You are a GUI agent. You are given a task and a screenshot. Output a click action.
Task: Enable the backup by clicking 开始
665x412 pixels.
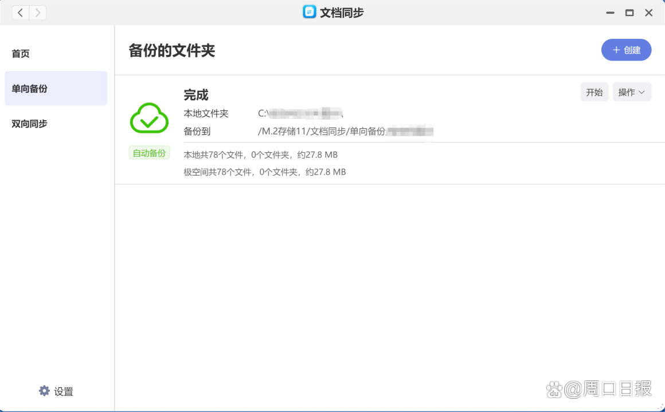[x=594, y=92]
